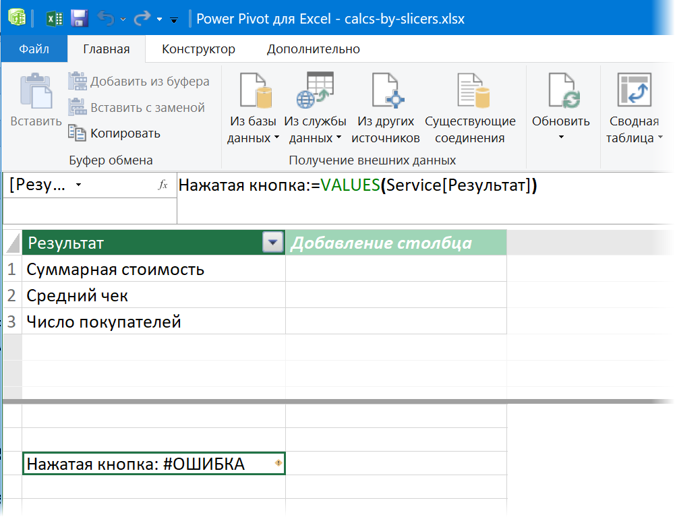Click the Обновить refresh icon
675x517 pixels.
(564, 90)
